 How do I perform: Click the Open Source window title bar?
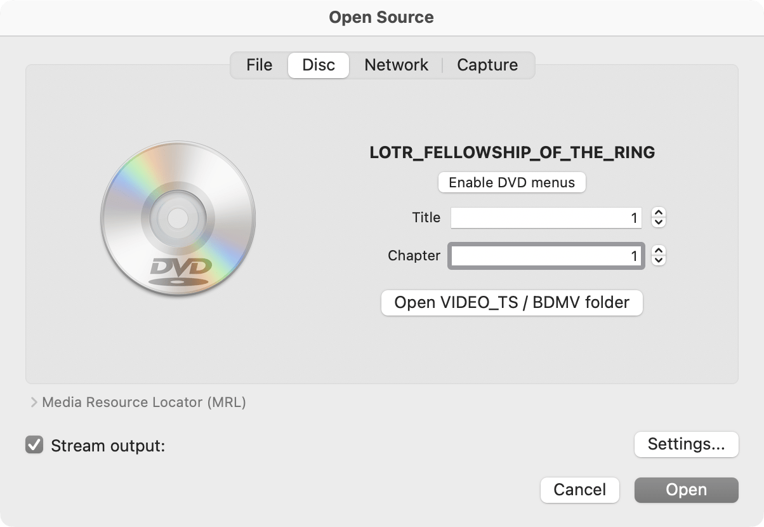381,17
